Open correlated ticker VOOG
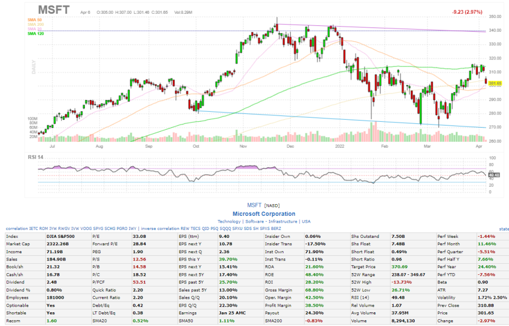The width and height of the screenshot is (509, 326). (86, 228)
